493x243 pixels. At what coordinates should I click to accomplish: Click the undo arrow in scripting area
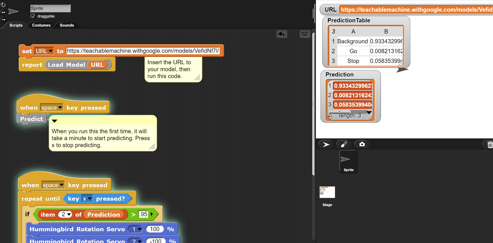click(x=281, y=34)
